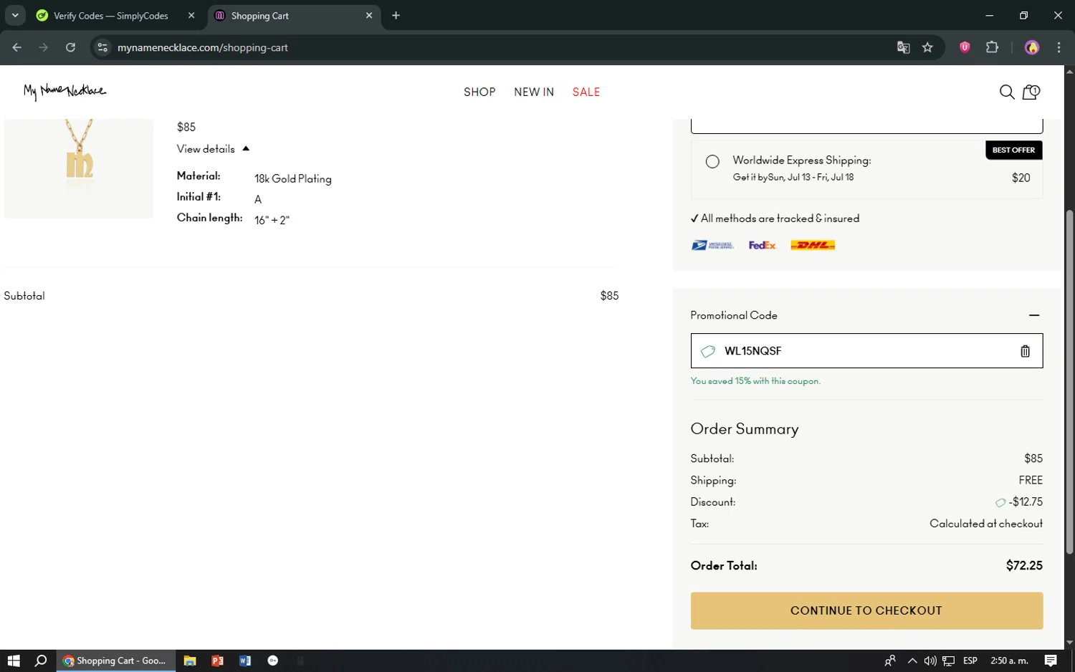Screen dimensions: 1075x672
Task: Open the SALE menu
Action: [x=586, y=92]
